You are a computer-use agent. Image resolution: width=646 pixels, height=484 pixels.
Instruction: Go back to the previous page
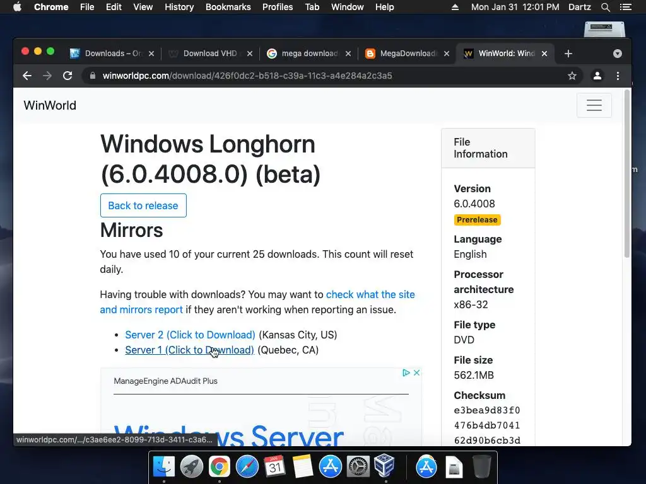(27, 76)
